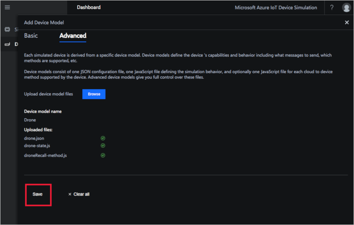The image size is (354, 225).
Task: Click Clear all to remove files
Action: pos(79,194)
